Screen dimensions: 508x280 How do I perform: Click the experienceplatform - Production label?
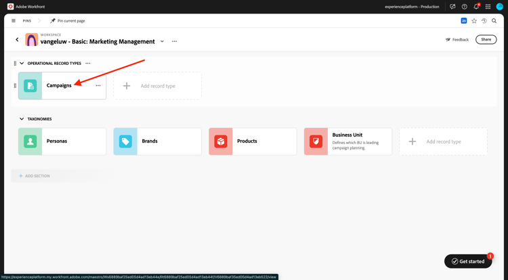point(412,7)
